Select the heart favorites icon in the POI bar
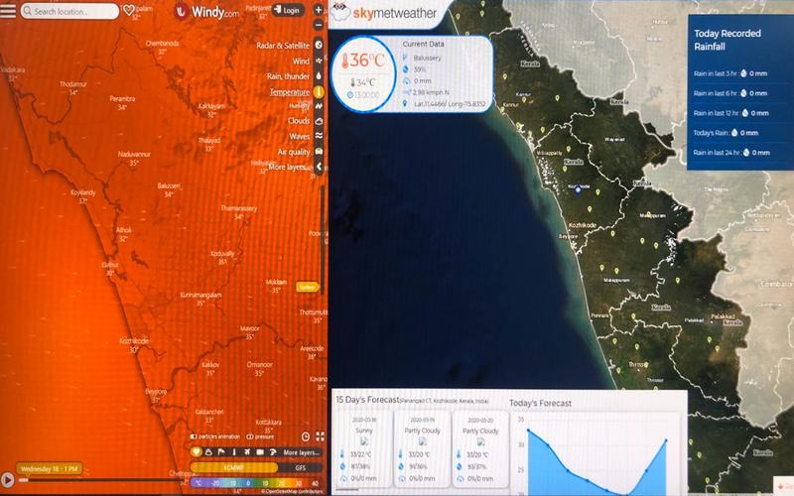This screenshot has height=496, width=794. click(x=197, y=451)
